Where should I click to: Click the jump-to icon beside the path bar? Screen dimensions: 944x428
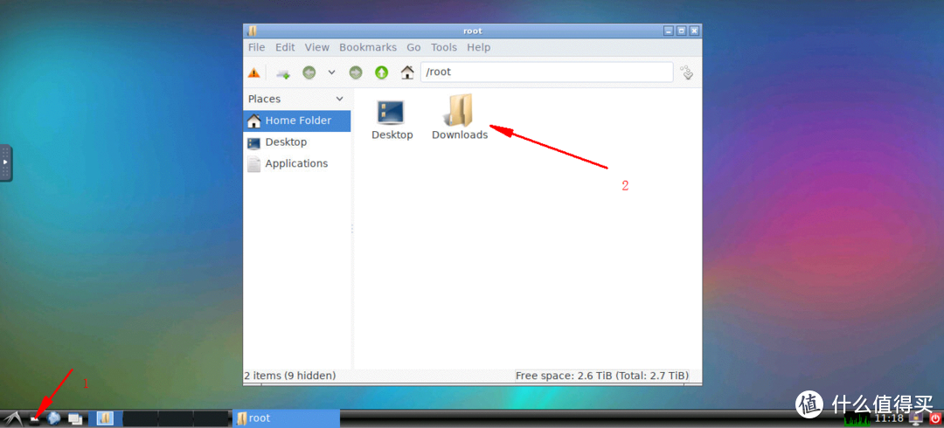point(687,72)
